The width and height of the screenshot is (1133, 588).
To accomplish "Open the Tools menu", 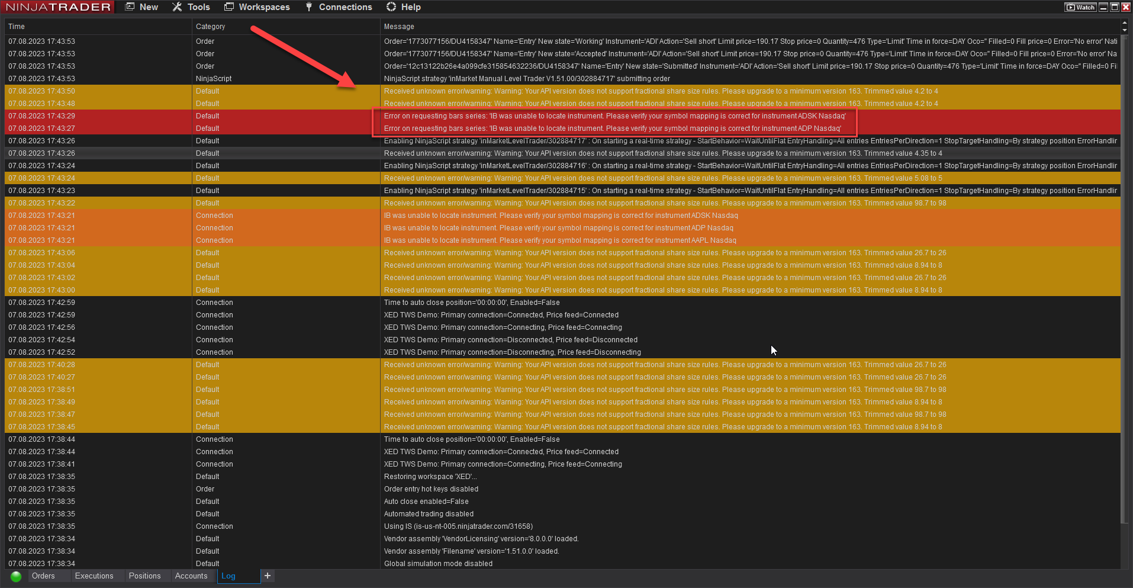I will (191, 7).
